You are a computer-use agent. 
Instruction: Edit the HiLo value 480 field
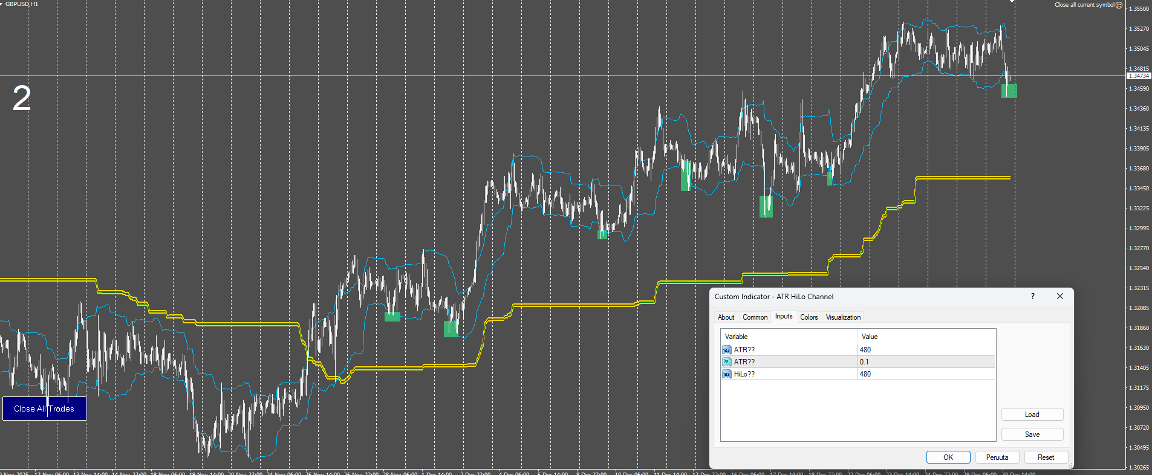point(926,374)
